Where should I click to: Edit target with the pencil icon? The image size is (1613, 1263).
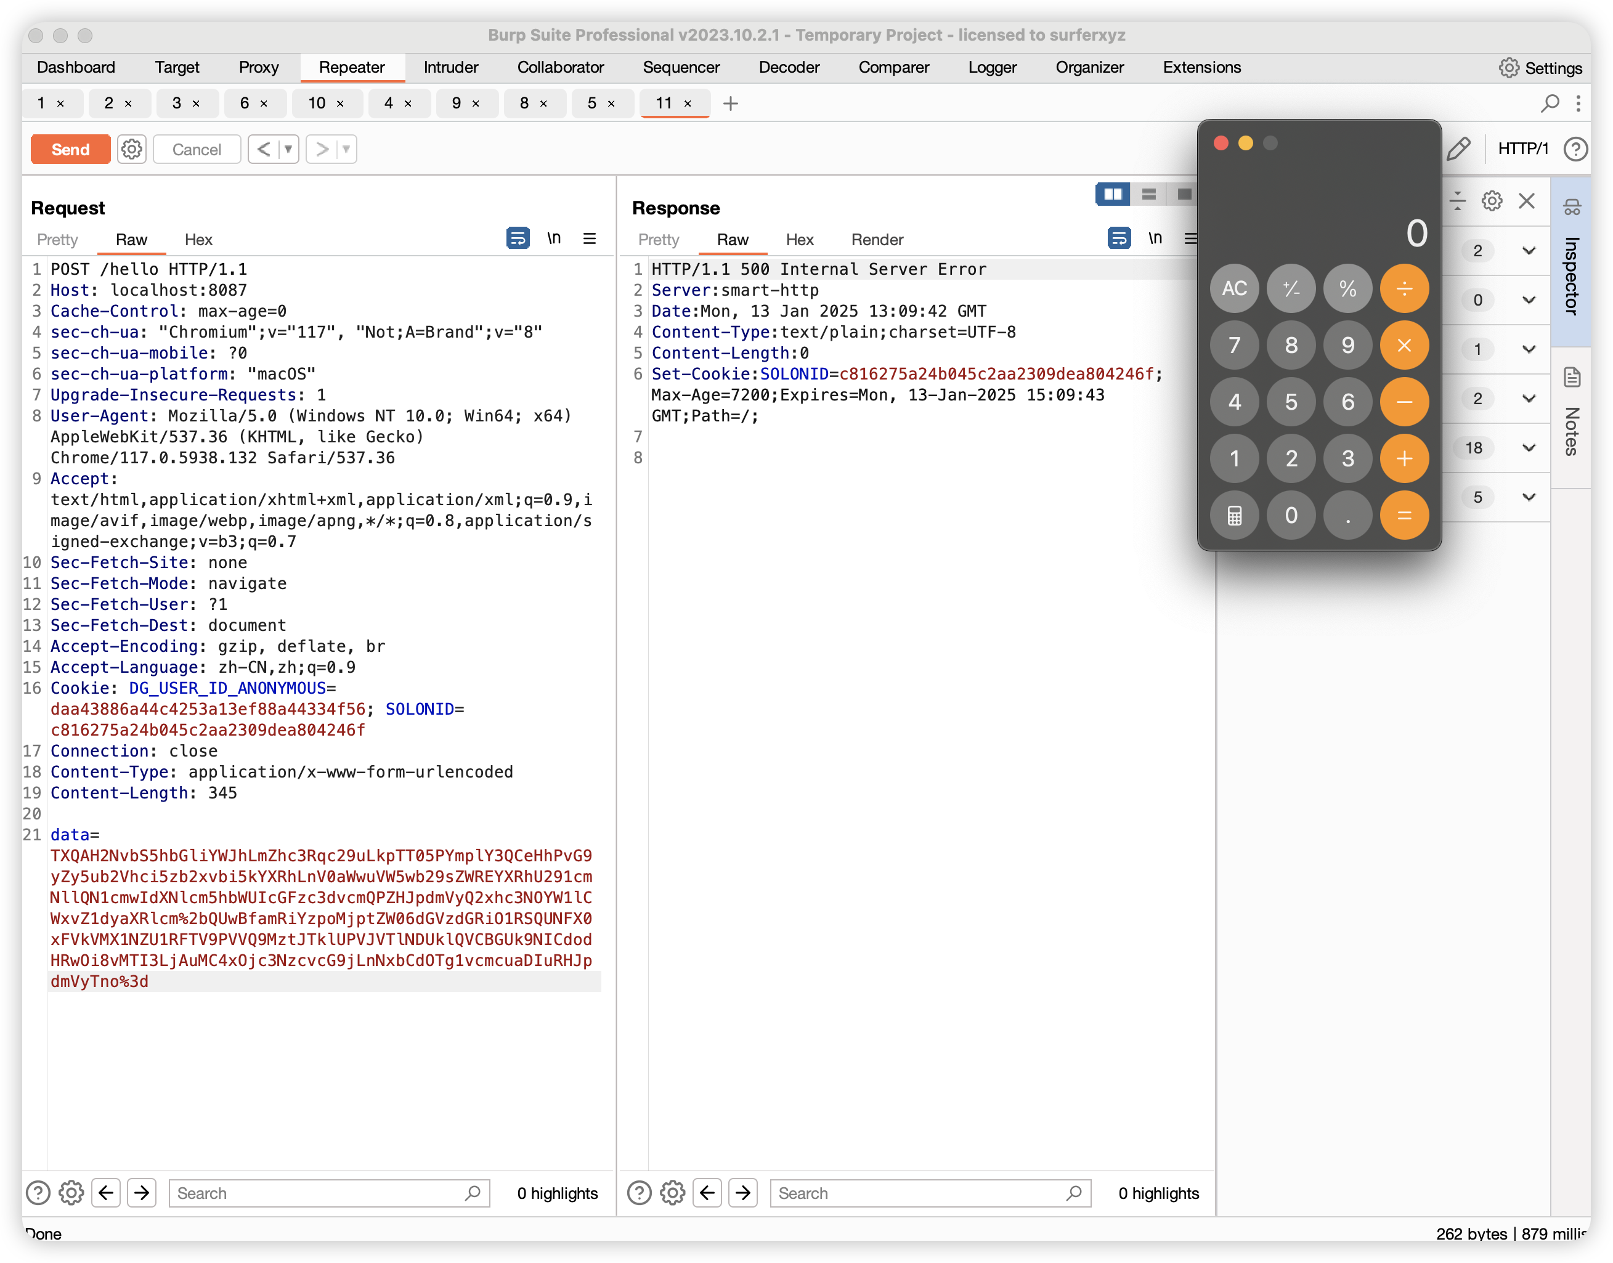[1458, 148]
